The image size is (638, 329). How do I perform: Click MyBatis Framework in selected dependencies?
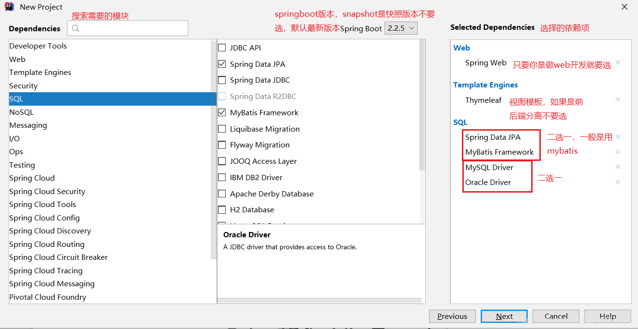(x=499, y=152)
